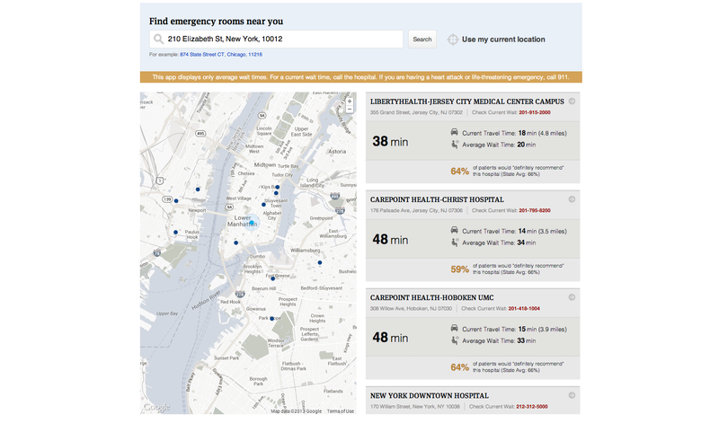The width and height of the screenshot is (719, 423).
Task: Open CarePoint Health-Hoboken UMC title
Action: click(432, 297)
